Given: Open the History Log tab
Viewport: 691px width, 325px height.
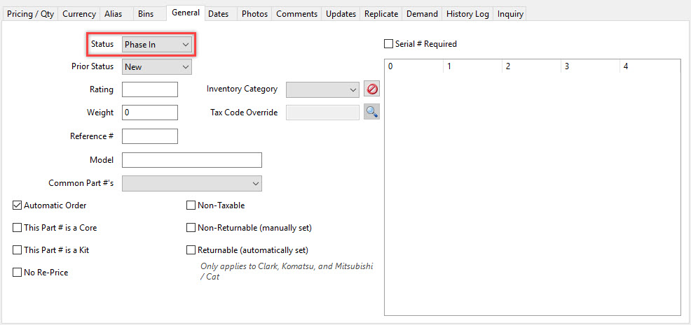Looking at the screenshot, I should pyautogui.click(x=467, y=14).
